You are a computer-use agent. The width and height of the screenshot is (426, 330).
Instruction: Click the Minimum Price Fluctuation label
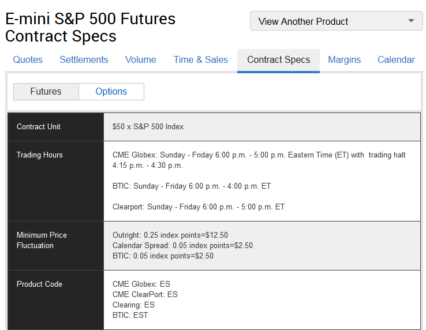(x=42, y=240)
